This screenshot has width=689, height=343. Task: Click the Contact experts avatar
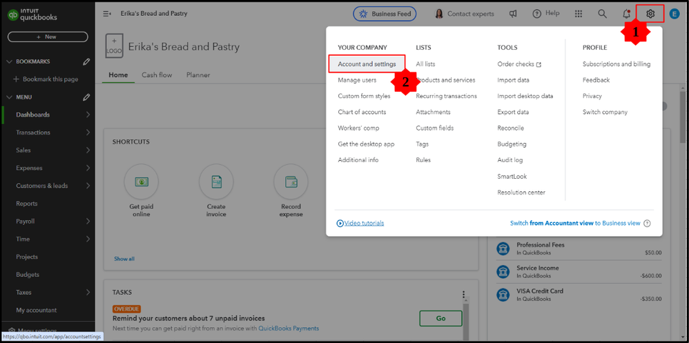point(438,14)
